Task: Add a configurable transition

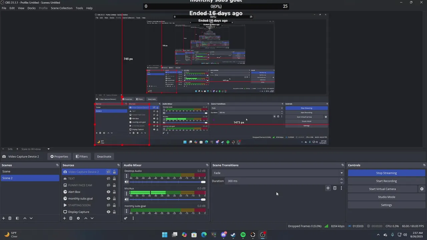Action: (328, 188)
